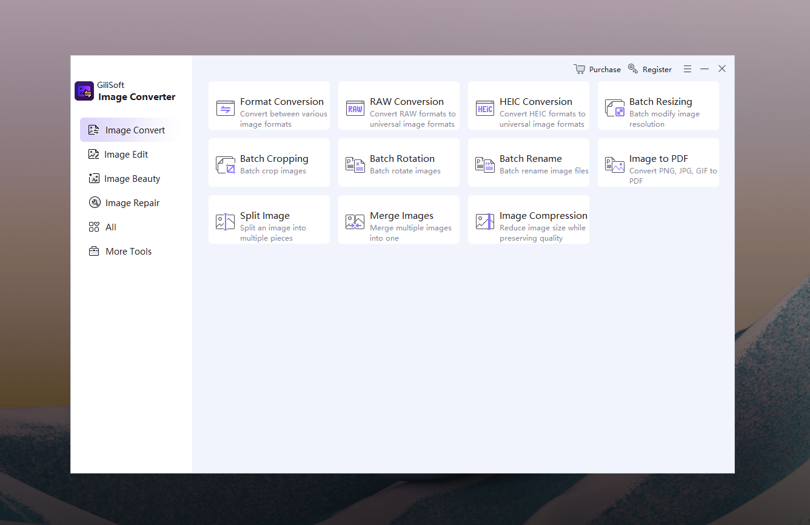Select the RAW Conversion icon

click(x=355, y=109)
